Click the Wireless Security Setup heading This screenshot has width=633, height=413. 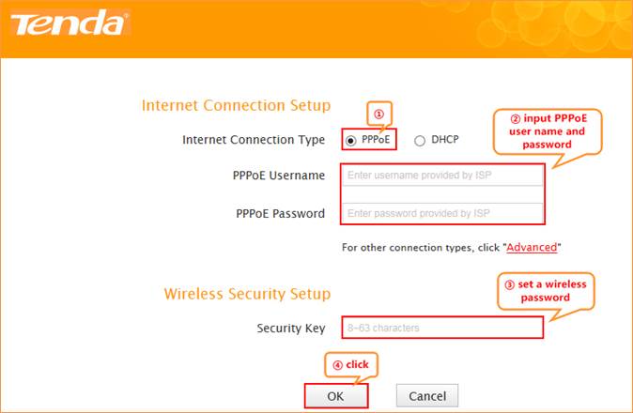click(247, 294)
